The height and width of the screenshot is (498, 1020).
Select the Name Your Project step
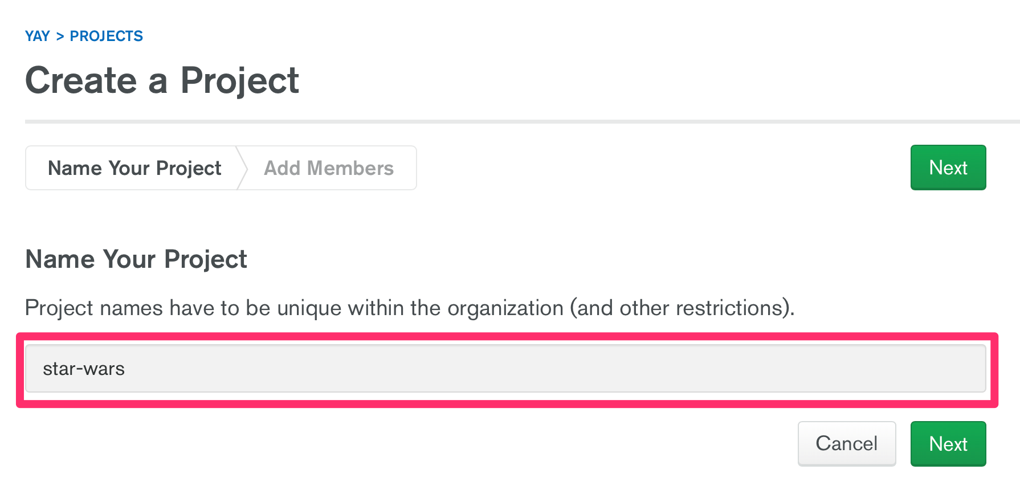[x=134, y=168]
